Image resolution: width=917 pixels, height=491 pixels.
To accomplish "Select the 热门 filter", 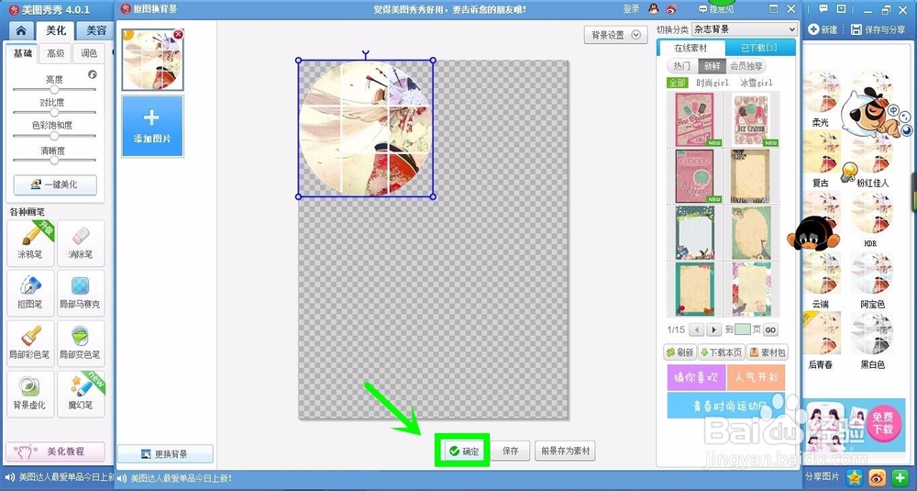I will click(x=682, y=66).
